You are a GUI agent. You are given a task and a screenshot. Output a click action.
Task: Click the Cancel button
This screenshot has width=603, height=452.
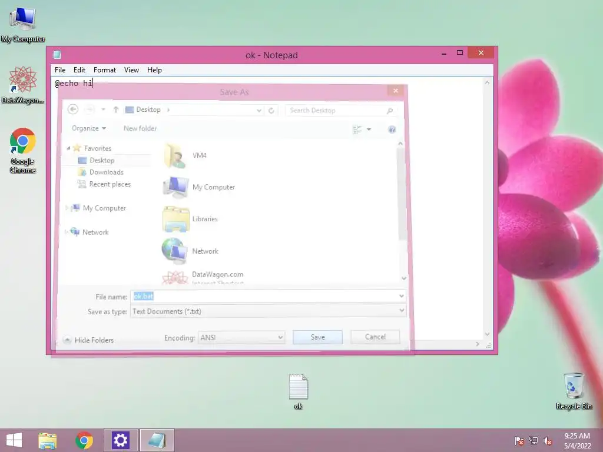pyautogui.click(x=375, y=337)
